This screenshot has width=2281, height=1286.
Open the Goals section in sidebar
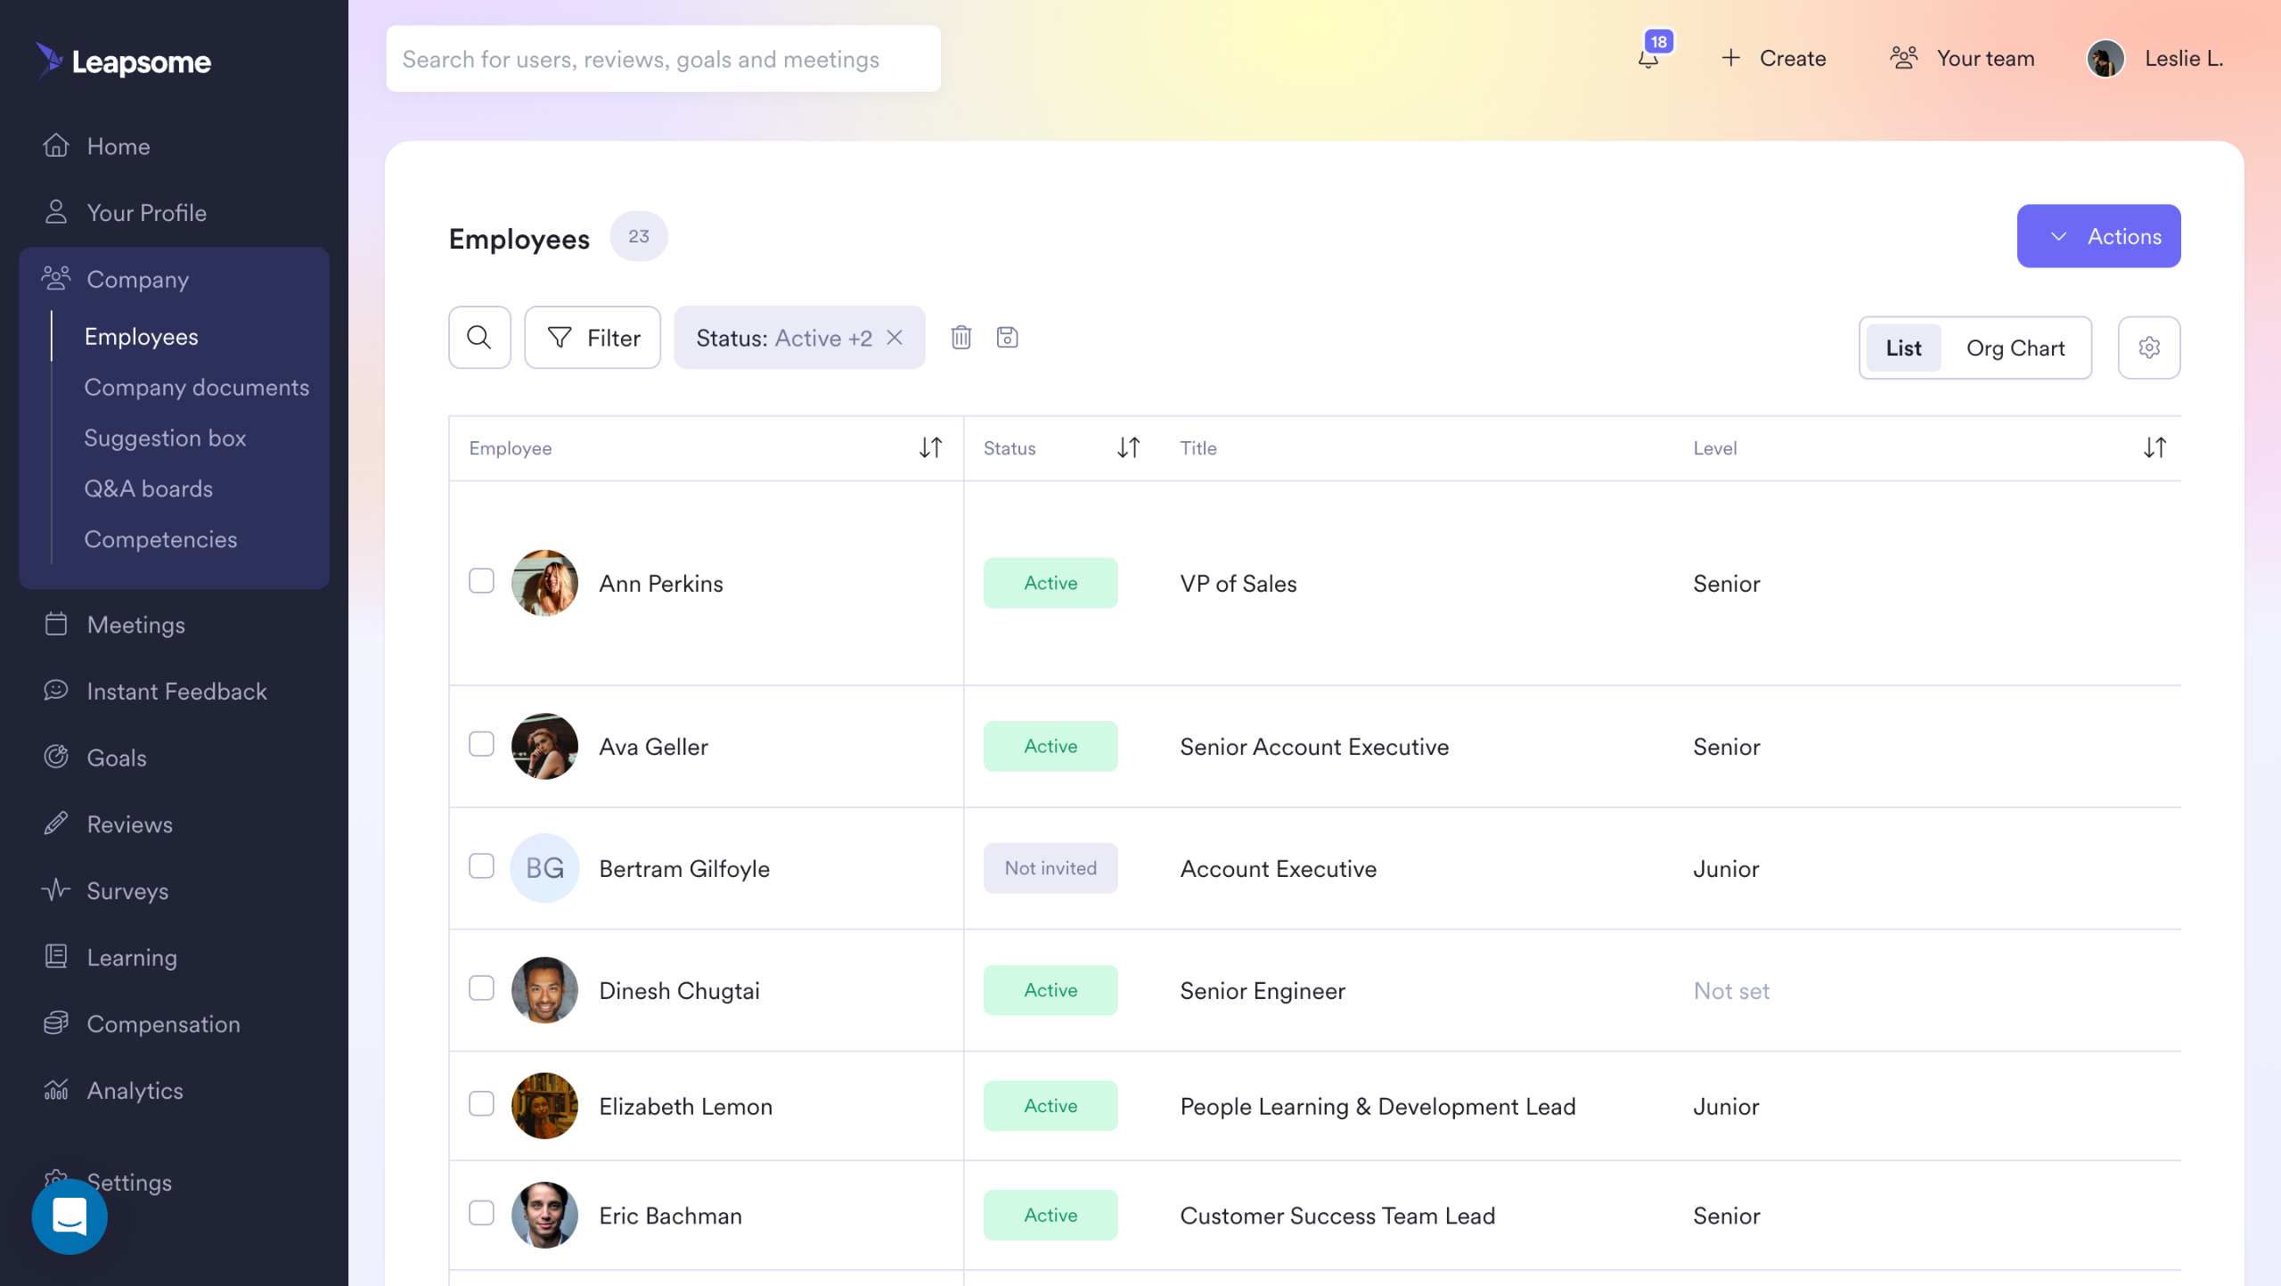click(x=116, y=758)
